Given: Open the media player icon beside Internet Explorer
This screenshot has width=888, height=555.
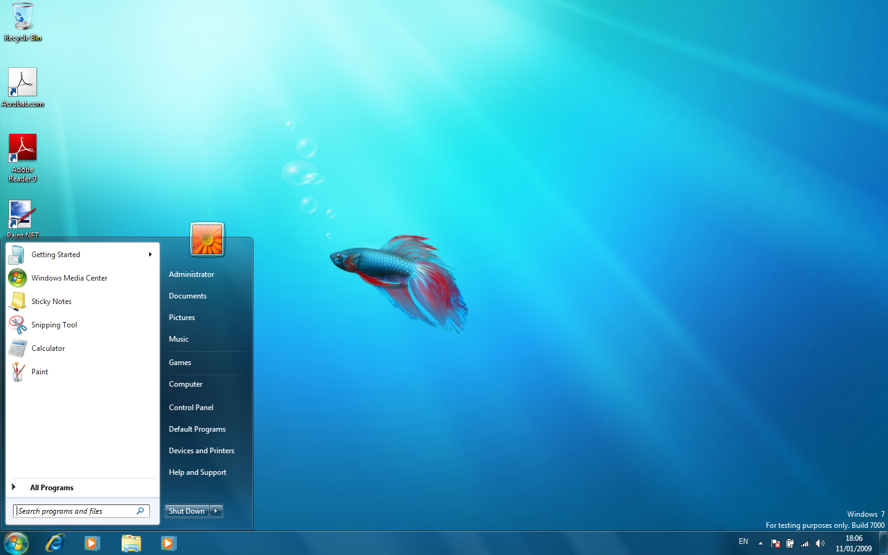Looking at the screenshot, I should (92, 543).
